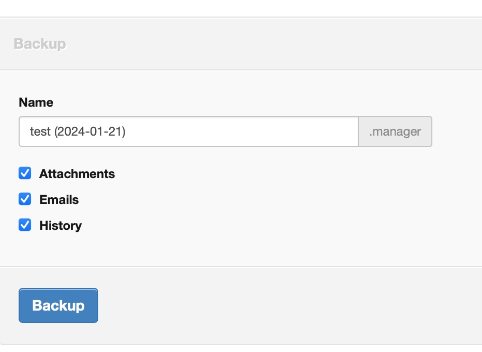The height and width of the screenshot is (352, 482).
Task: Toggle the History checkbox off
Action: tap(25, 225)
